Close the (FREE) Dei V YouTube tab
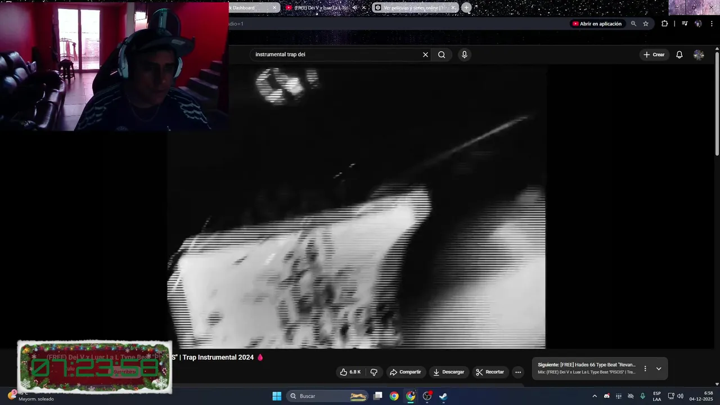The image size is (720, 405). click(x=363, y=8)
